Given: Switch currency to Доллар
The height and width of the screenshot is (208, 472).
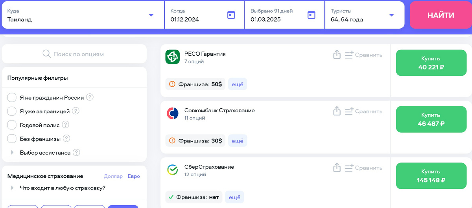Looking at the screenshot, I should (113, 176).
